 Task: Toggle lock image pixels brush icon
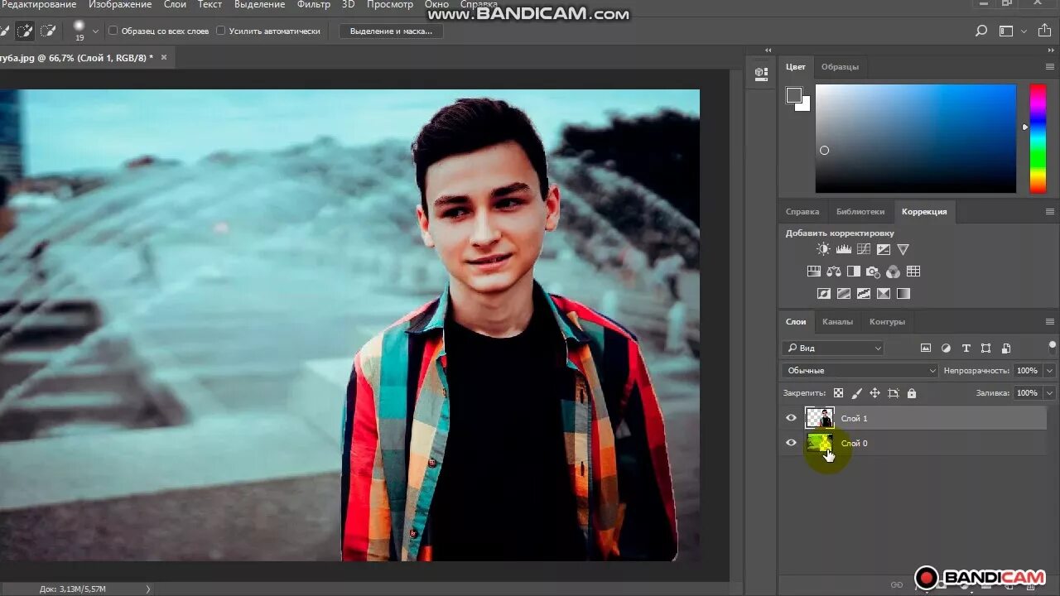[x=856, y=393]
